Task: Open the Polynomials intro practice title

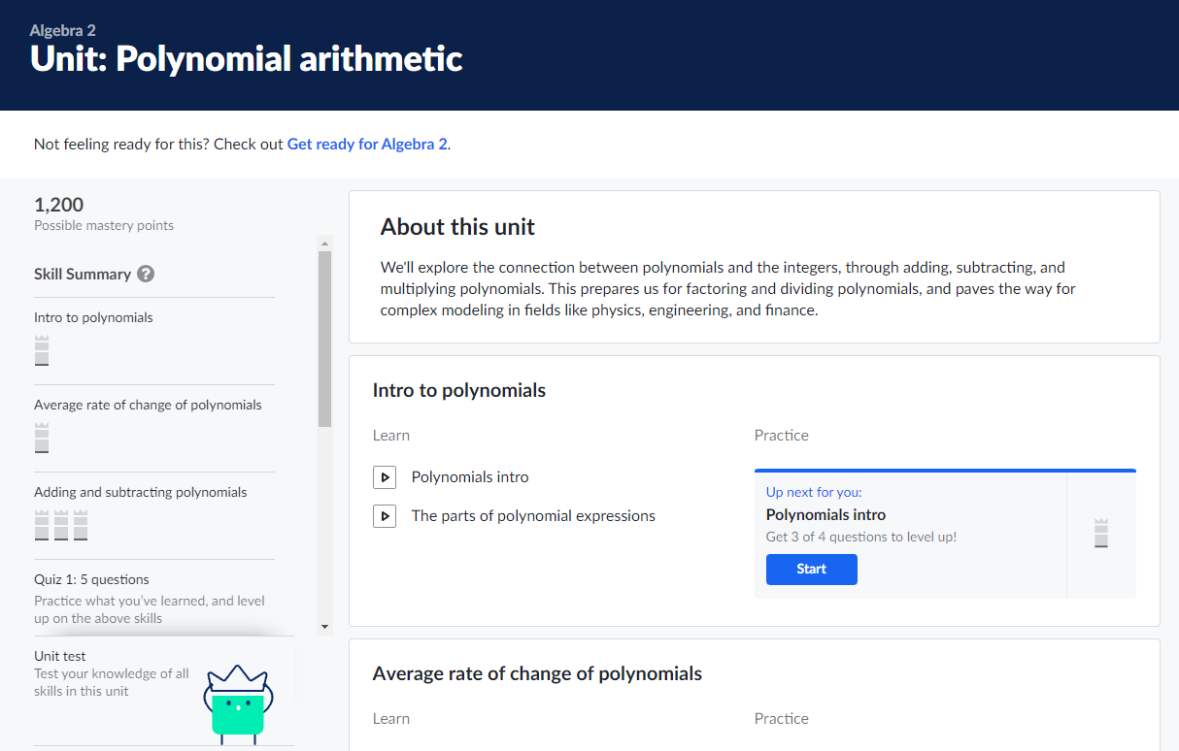Action: (825, 515)
